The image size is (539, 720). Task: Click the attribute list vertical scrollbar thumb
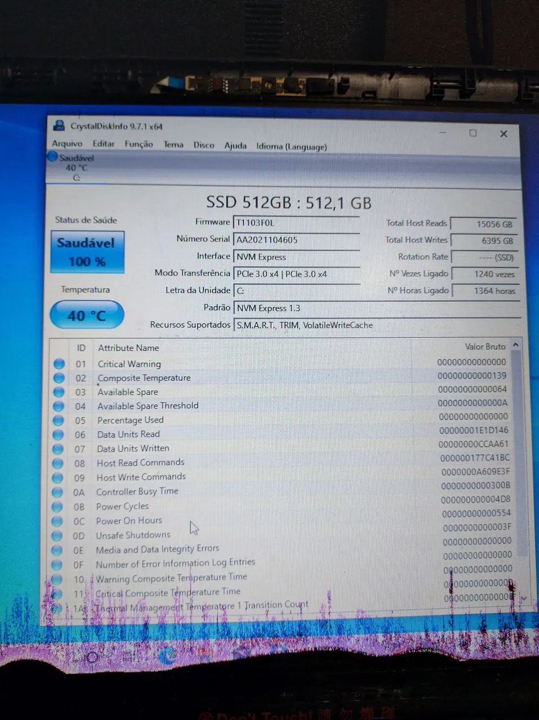pos(520,453)
